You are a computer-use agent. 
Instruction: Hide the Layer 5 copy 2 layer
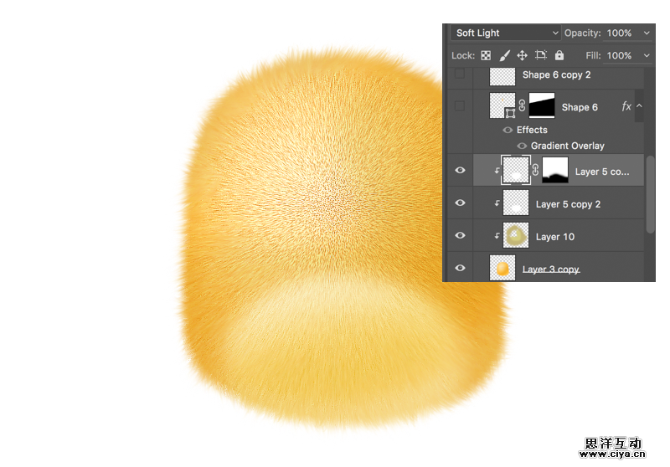460,203
